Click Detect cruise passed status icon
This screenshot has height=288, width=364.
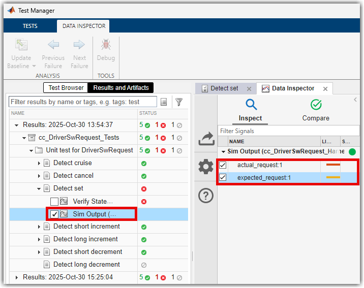144,164
